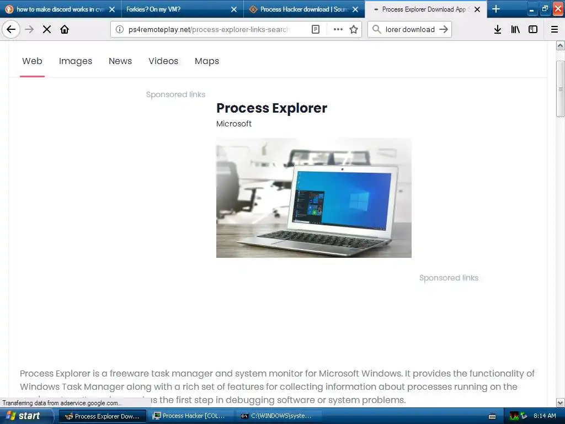
Task: Click the network tray icon
Action: (x=524, y=416)
